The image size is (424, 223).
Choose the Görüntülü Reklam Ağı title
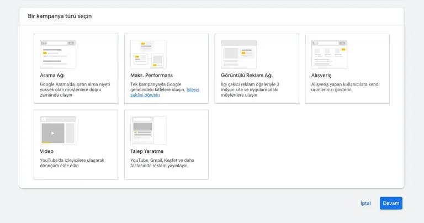tap(247, 76)
